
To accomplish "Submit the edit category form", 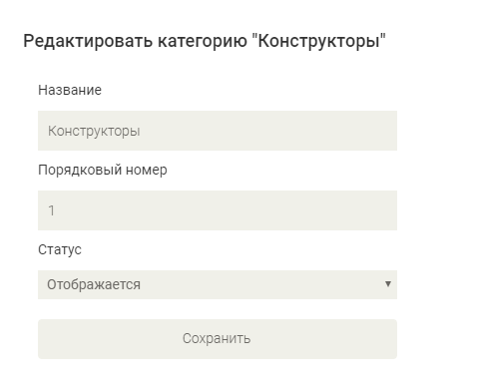I will tap(218, 339).
